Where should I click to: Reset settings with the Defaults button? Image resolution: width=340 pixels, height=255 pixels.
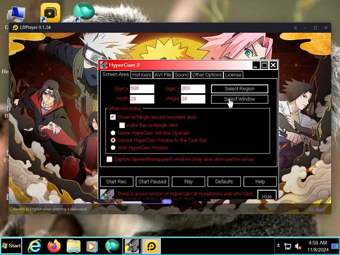click(224, 182)
